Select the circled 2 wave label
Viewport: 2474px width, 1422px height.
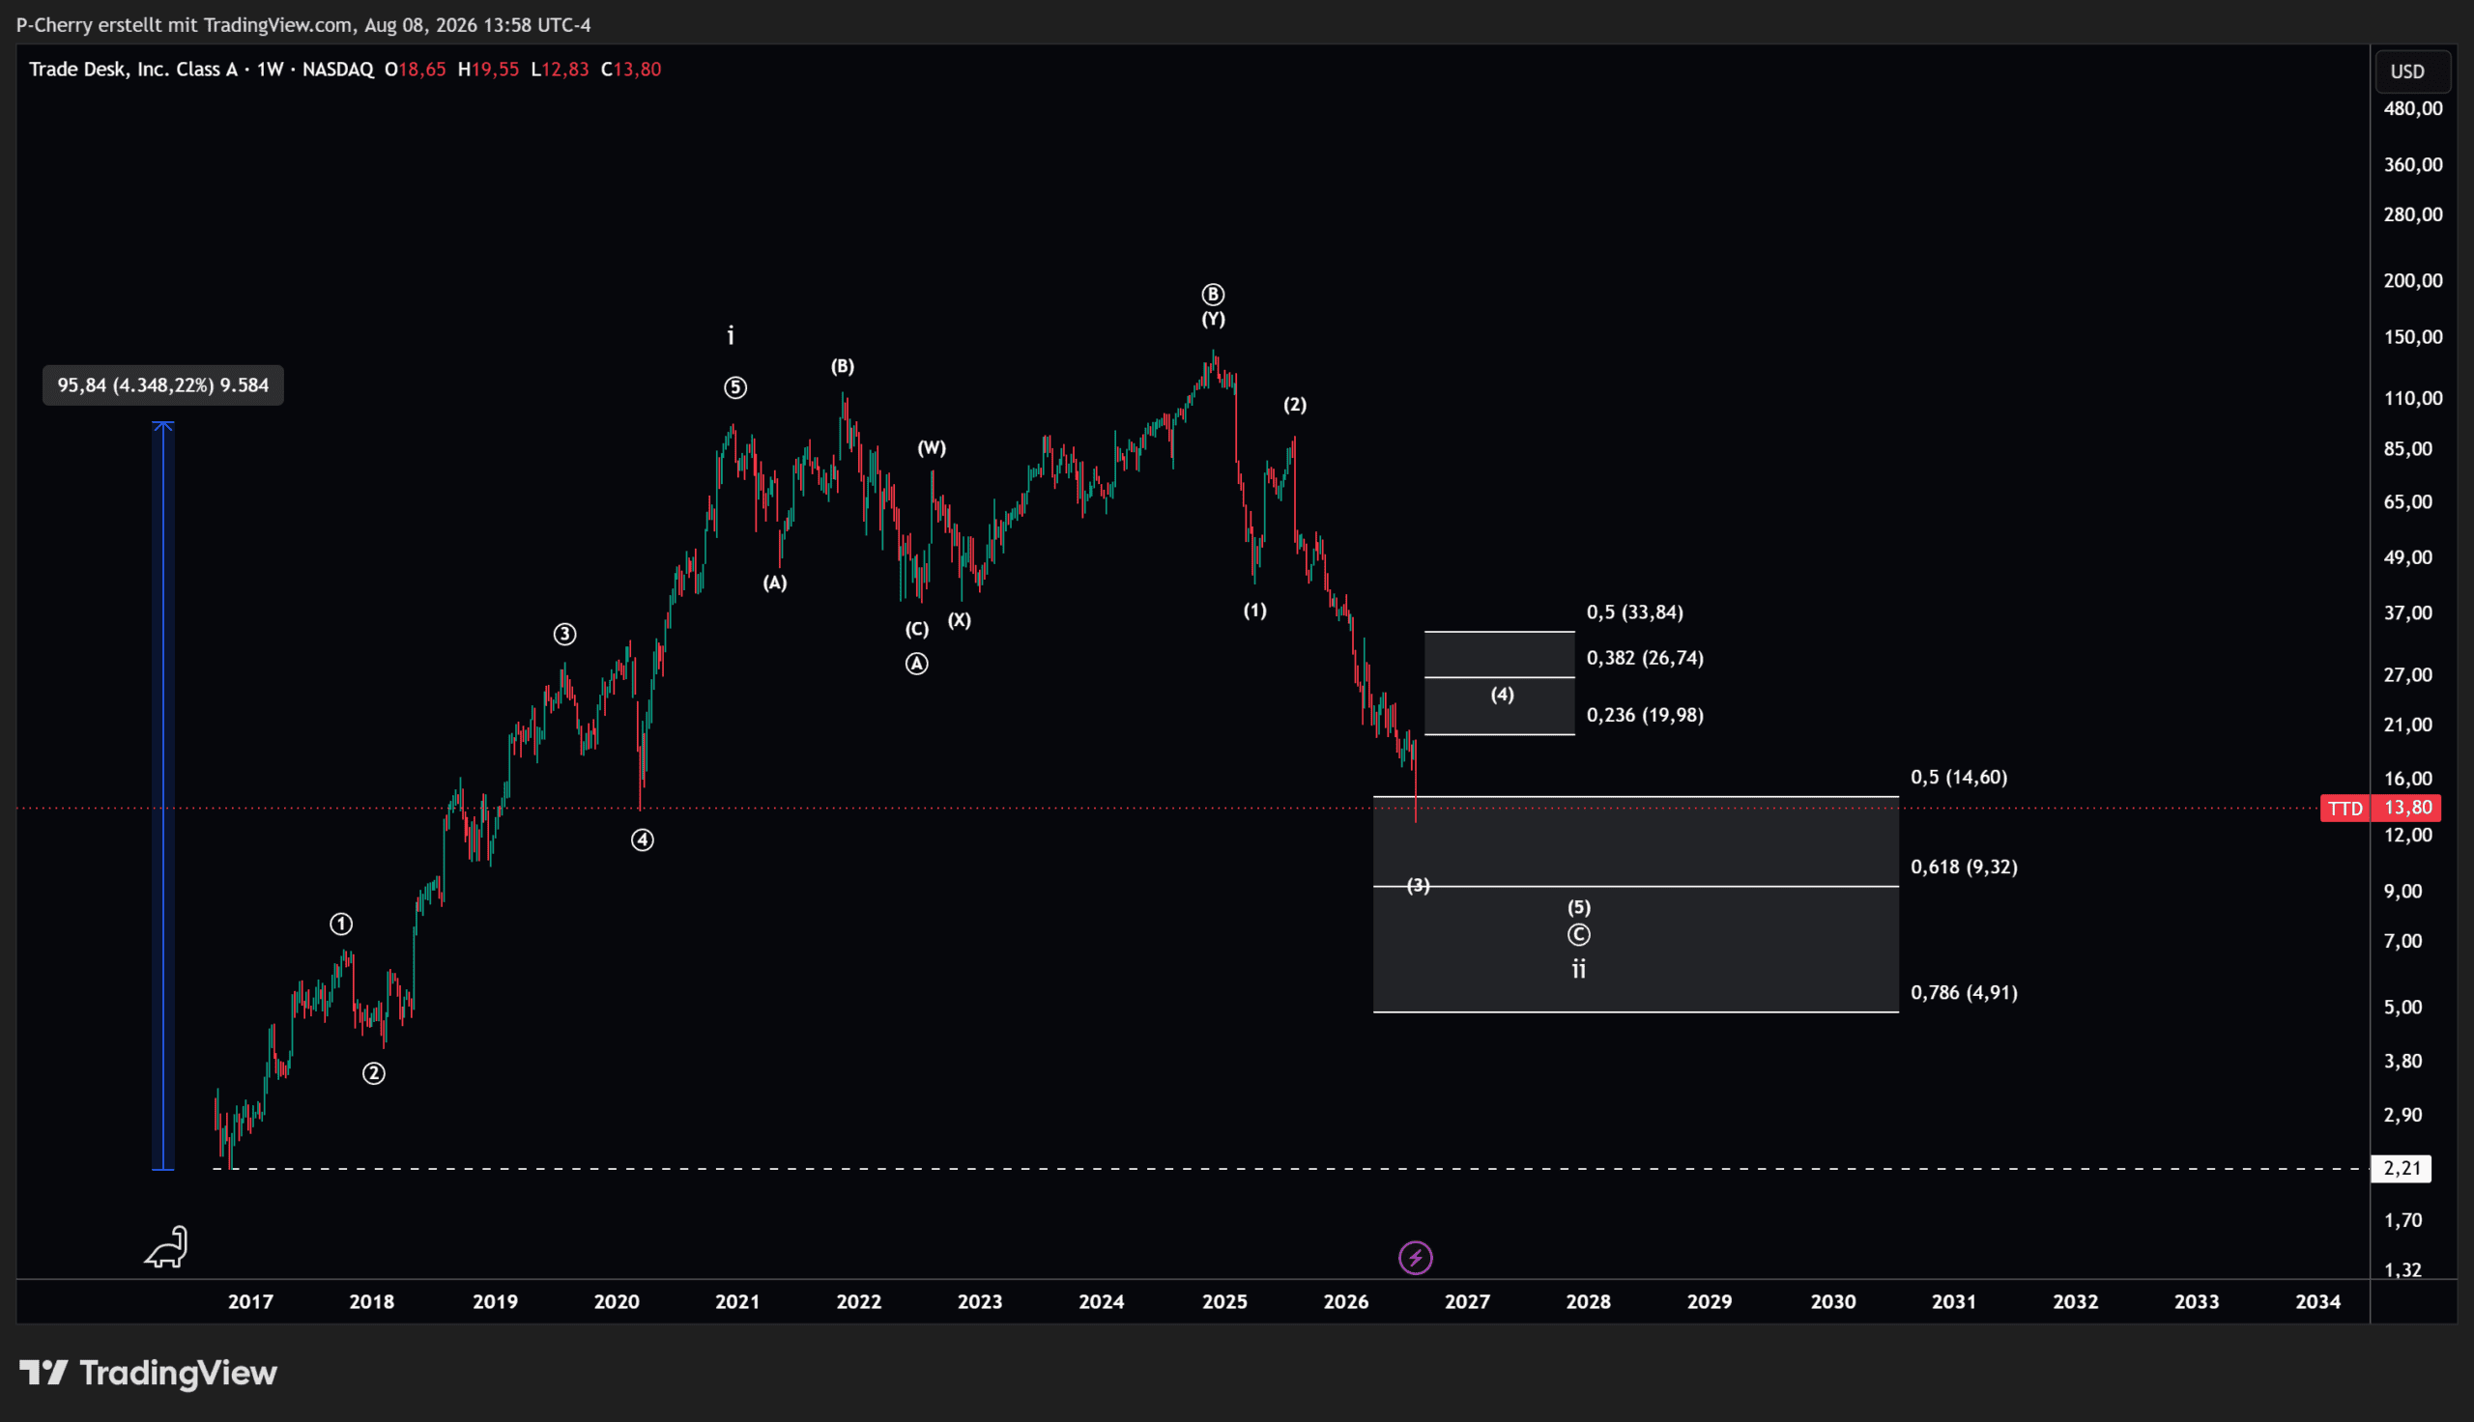pyautogui.click(x=374, y=1074)
